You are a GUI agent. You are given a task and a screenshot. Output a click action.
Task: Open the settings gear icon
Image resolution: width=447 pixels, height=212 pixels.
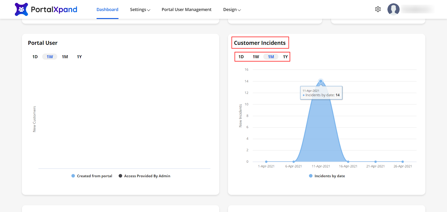pos(378,9)
